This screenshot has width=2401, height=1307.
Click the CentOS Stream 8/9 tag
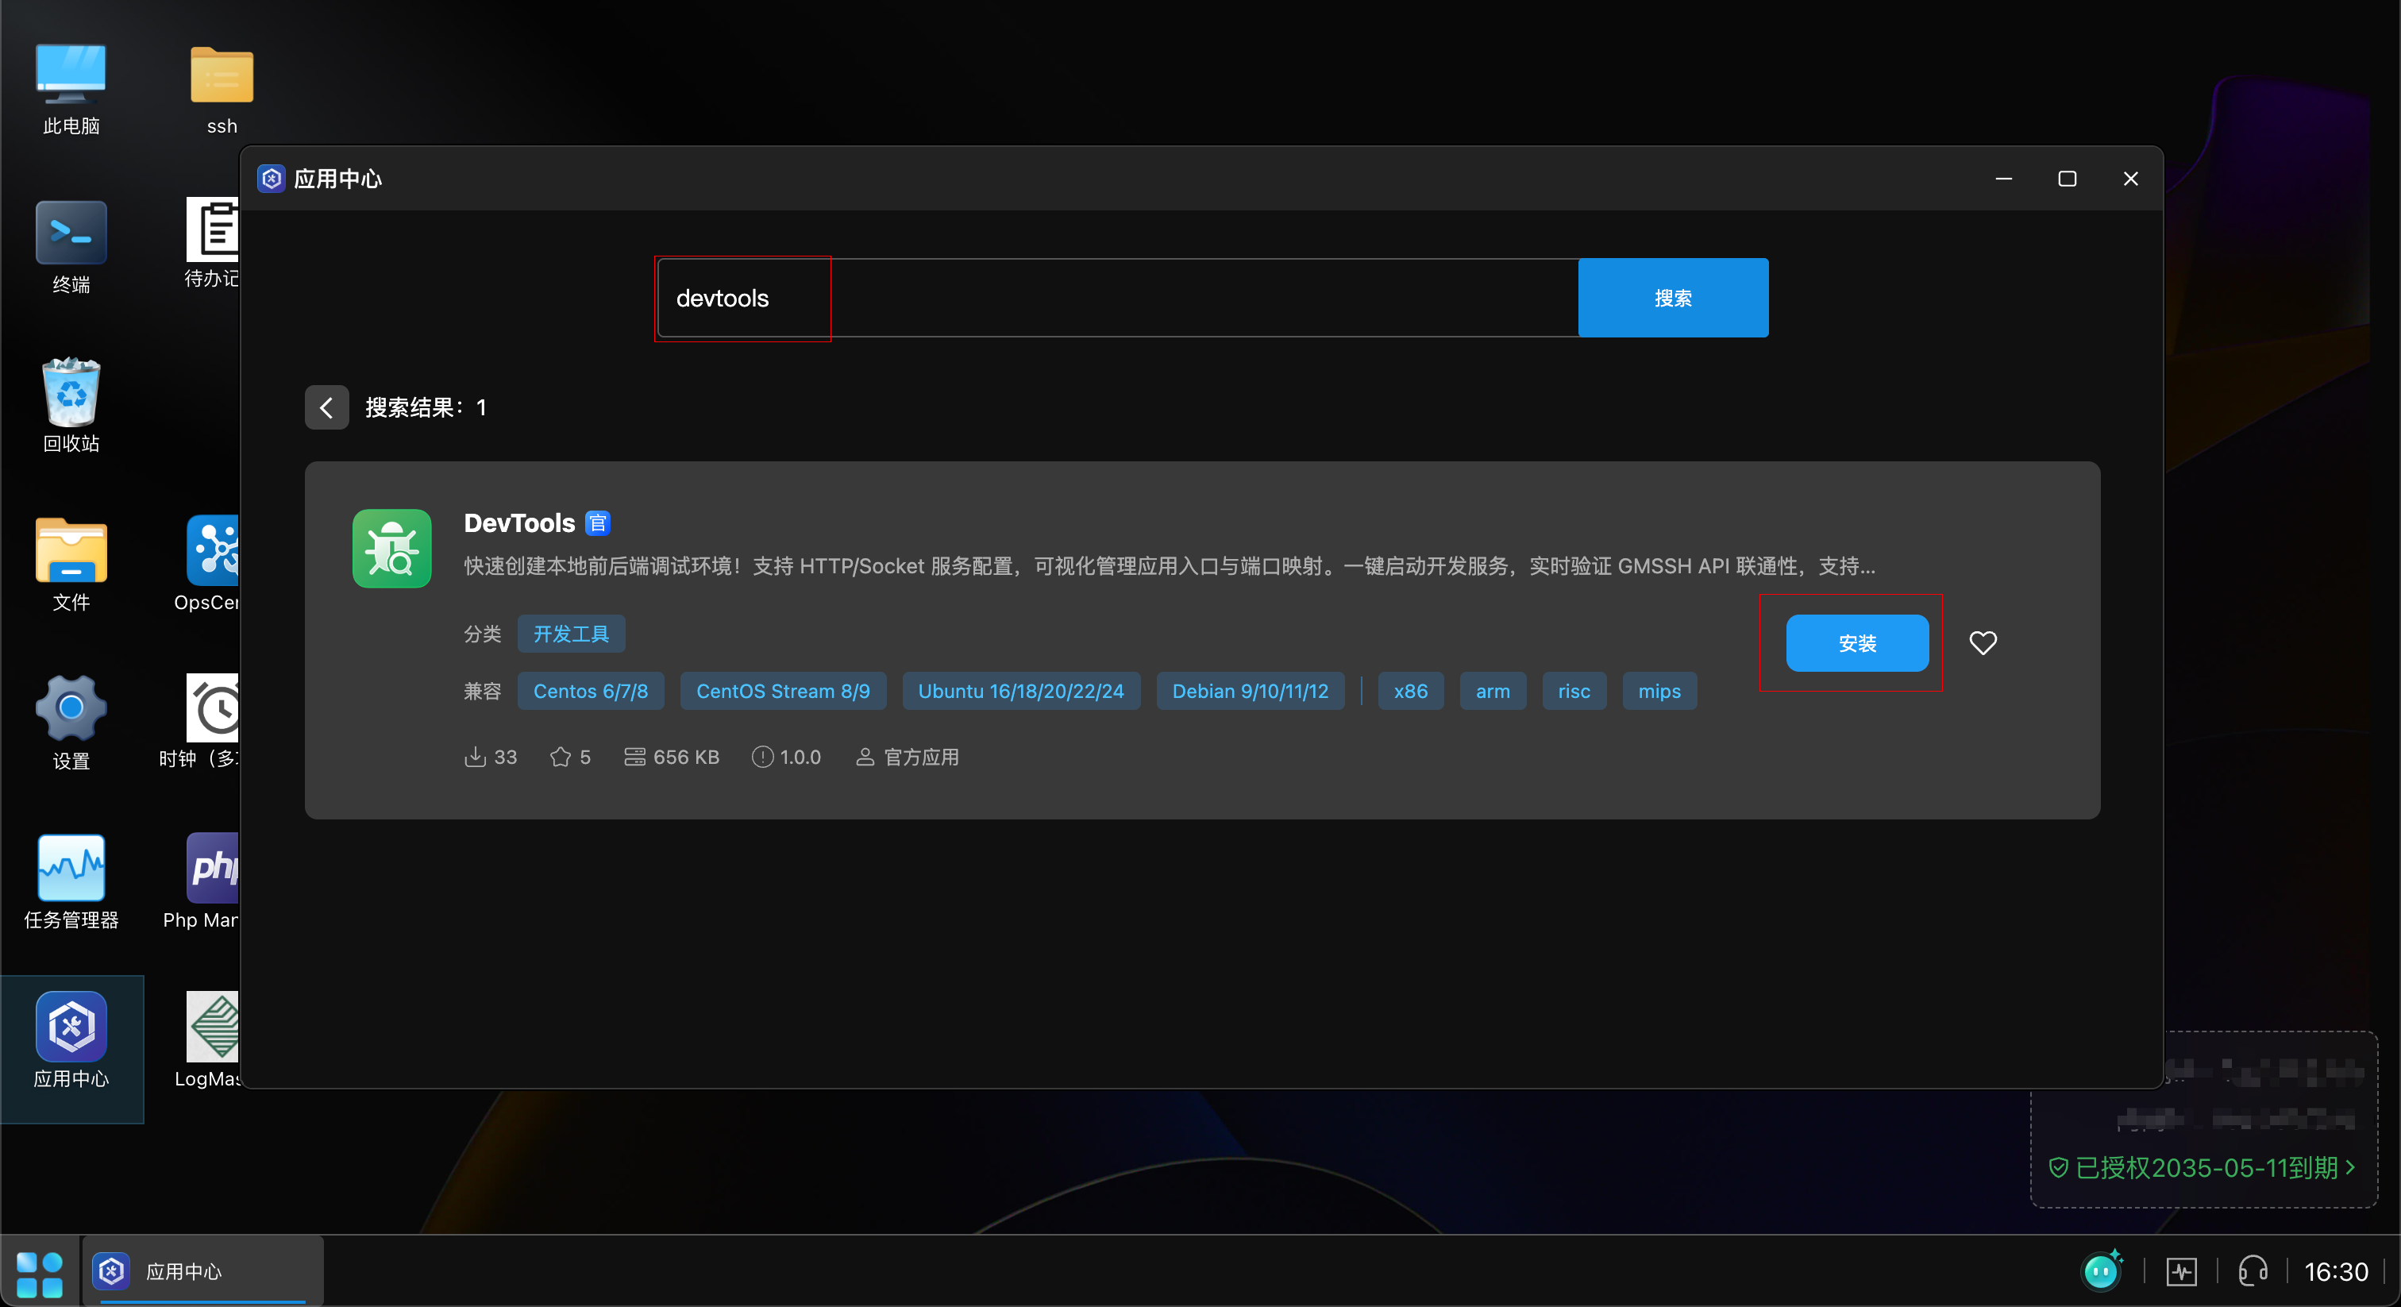(x=782, y=691)
